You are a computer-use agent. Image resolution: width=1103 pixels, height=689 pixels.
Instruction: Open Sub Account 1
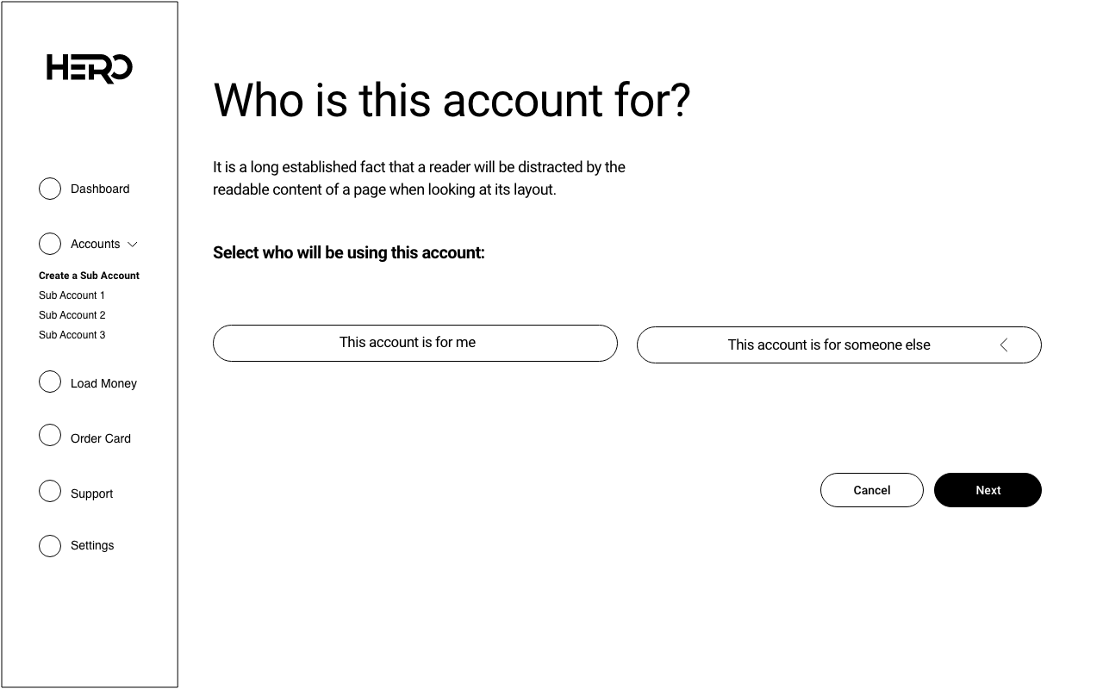click(x=72, y=295)
